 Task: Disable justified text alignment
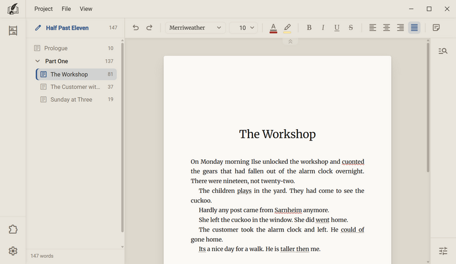point(414,27)
